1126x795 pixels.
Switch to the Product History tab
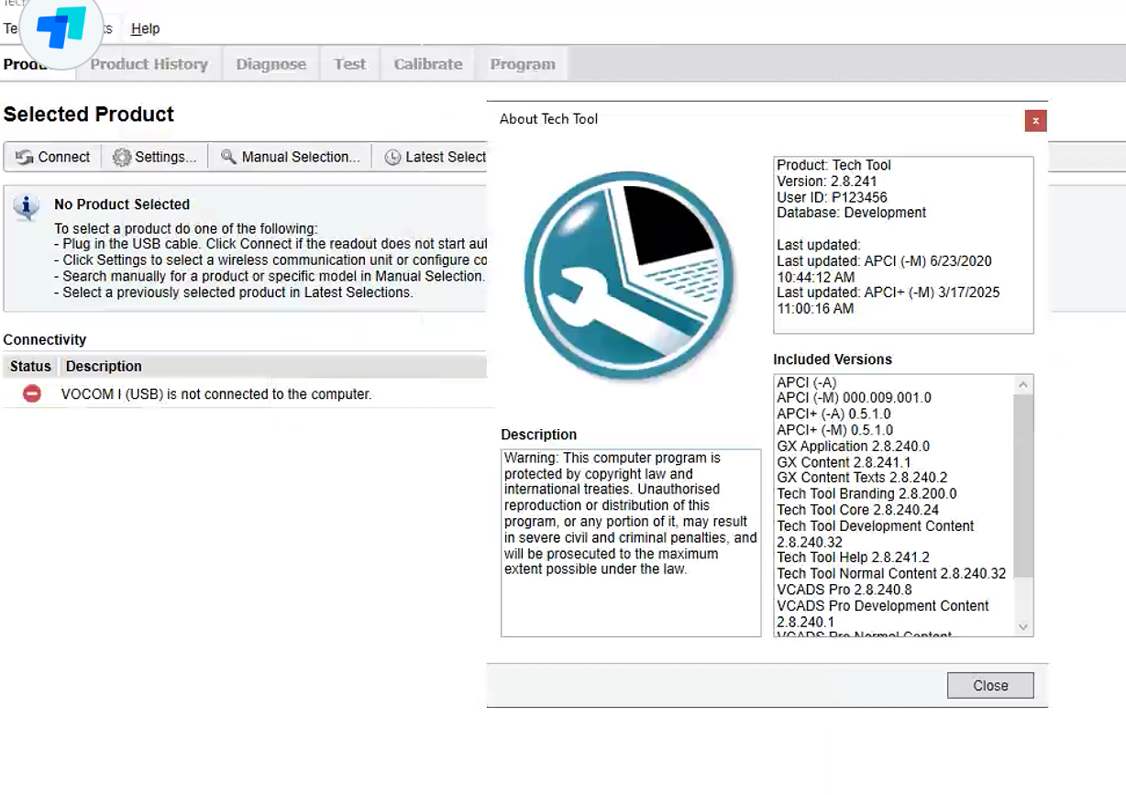coord(148,63)
